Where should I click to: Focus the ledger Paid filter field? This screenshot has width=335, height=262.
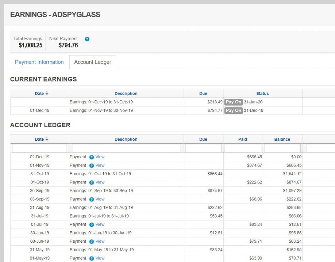[x=243, y=148]
